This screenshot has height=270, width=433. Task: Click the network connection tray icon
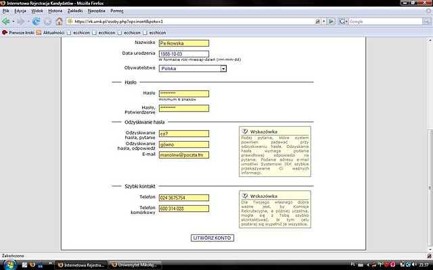pyautogui.click(x=408, y=265)
